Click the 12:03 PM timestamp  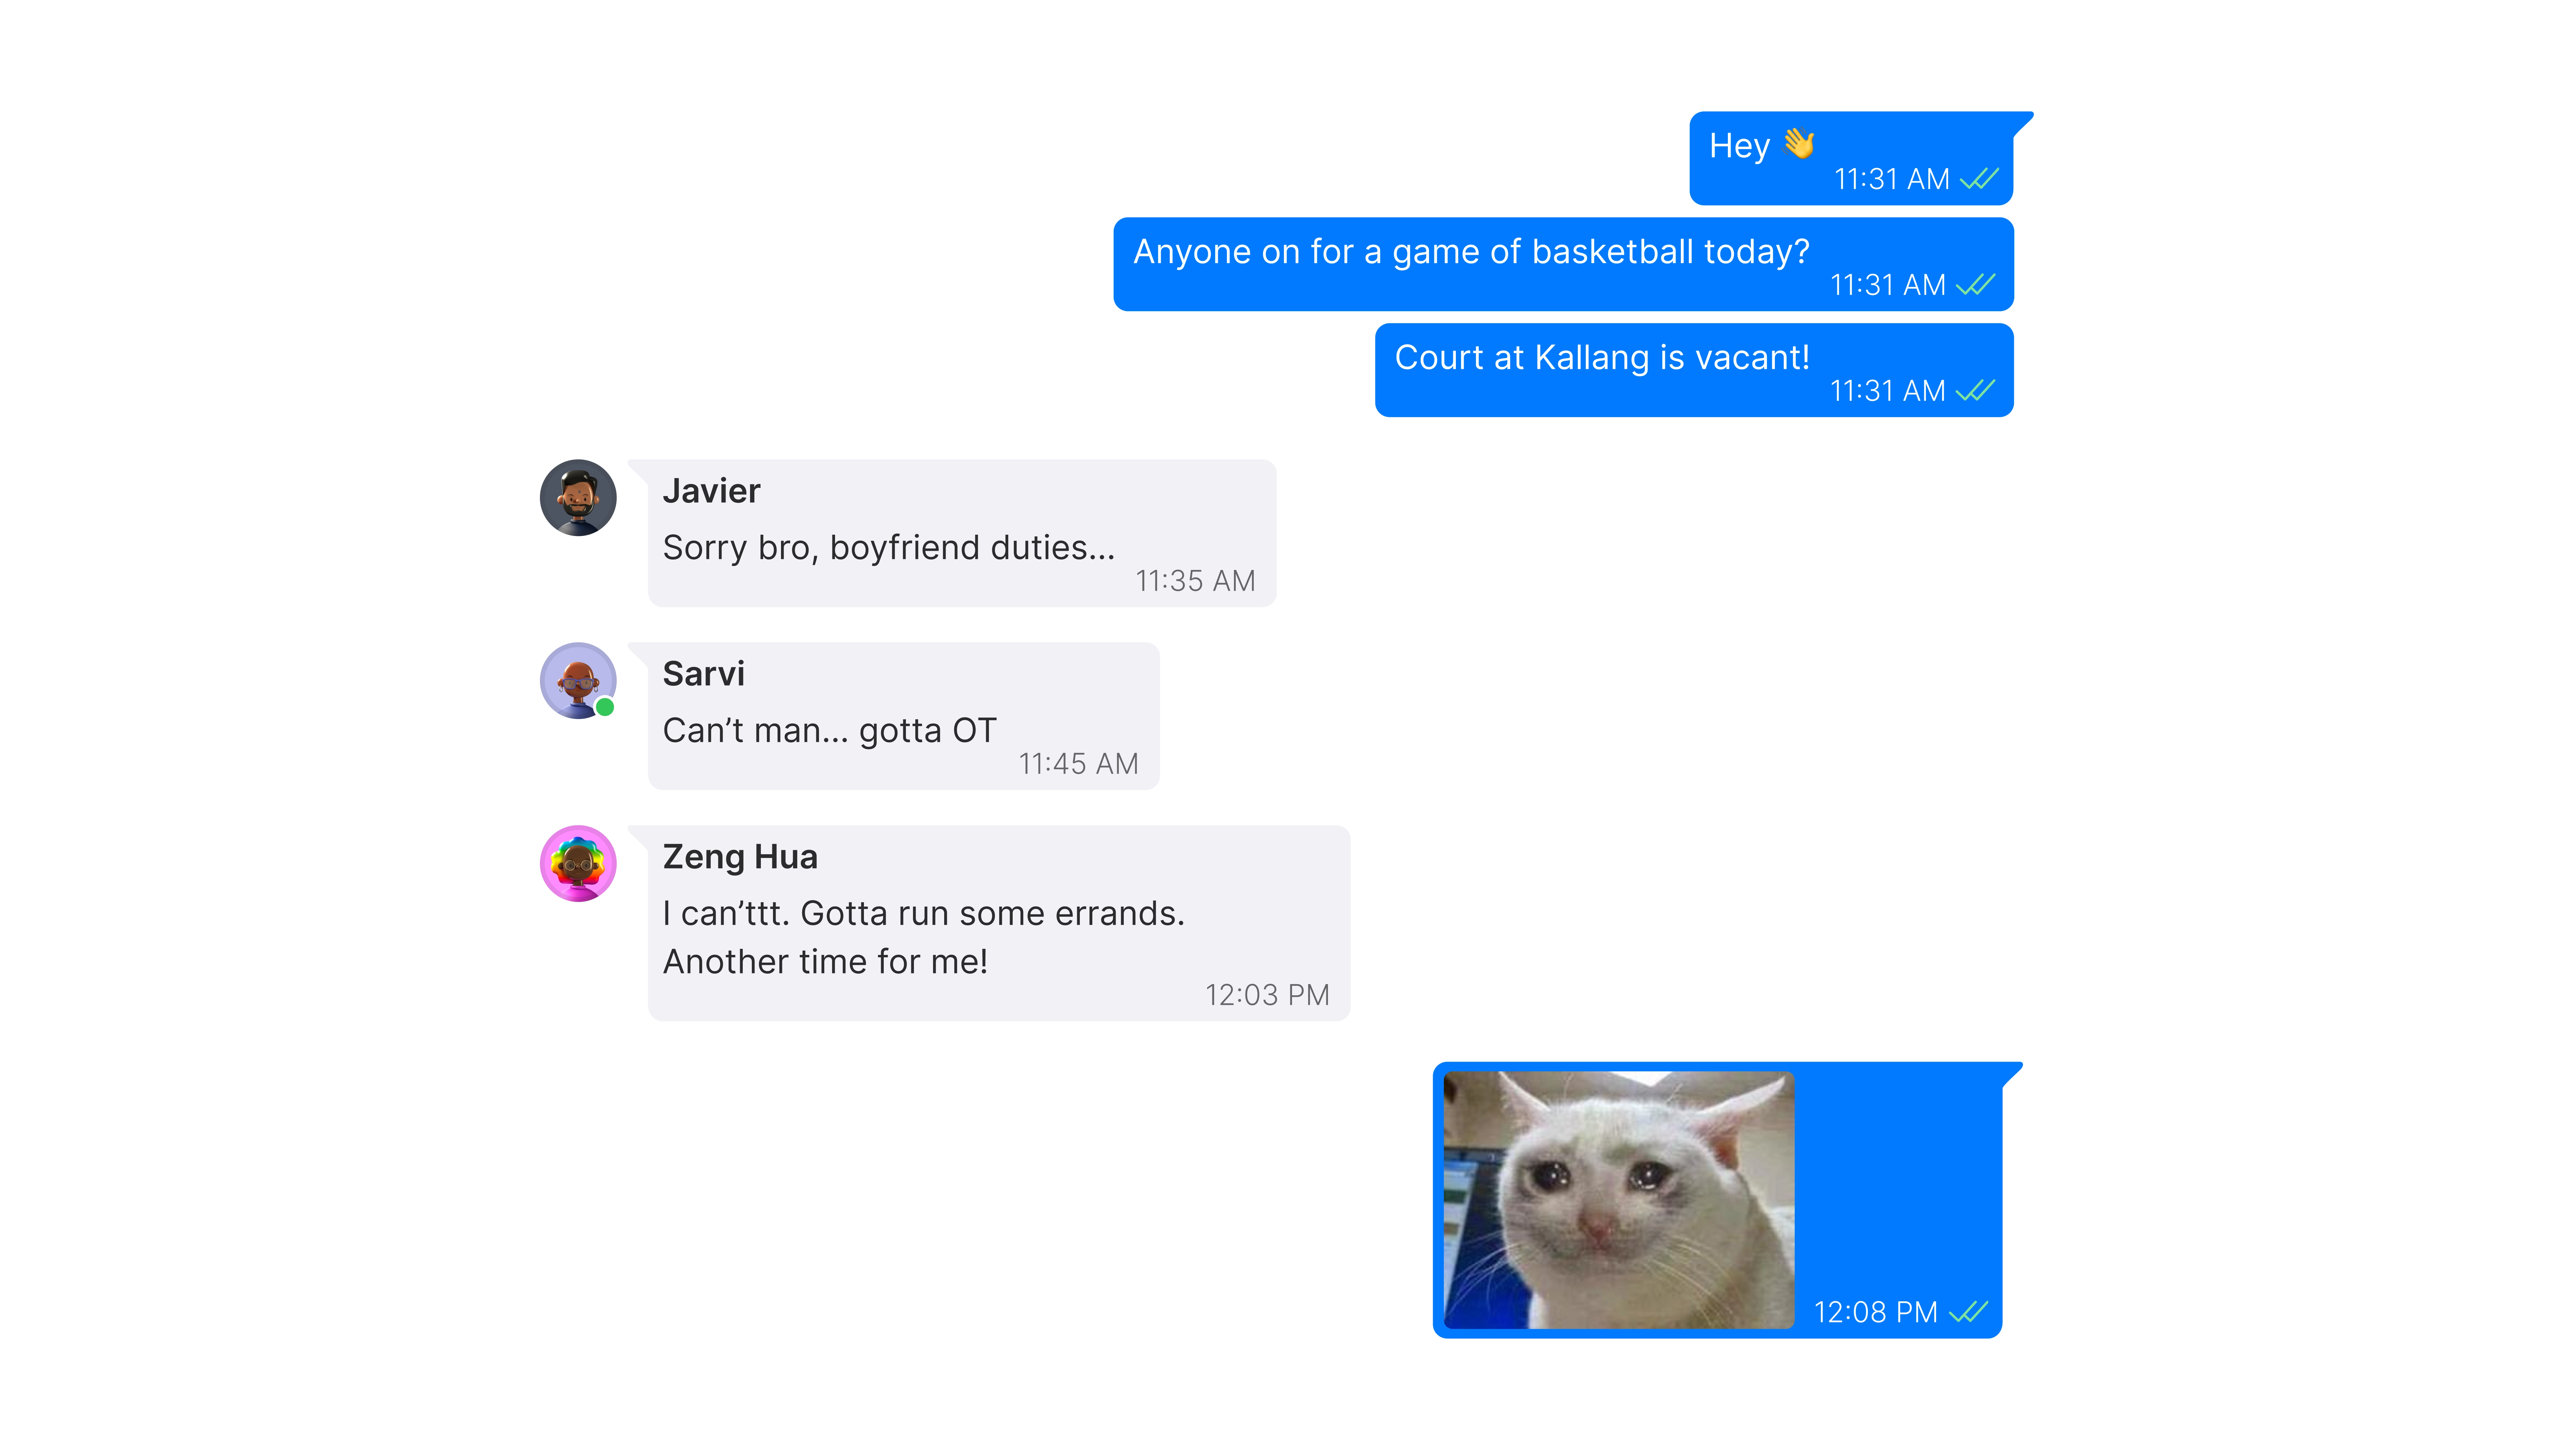1267,995
